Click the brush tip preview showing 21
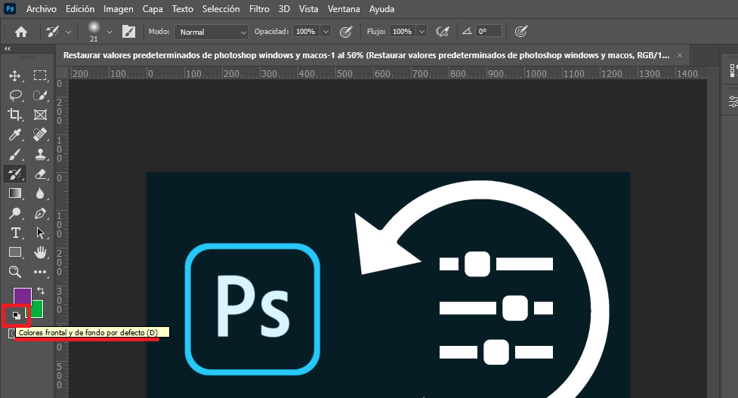Viewport: 738px width, 398px height. coord(94,31)
